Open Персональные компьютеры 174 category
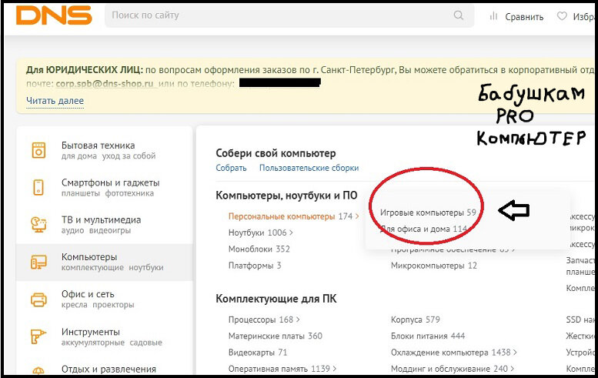 [x=290, y=216]
